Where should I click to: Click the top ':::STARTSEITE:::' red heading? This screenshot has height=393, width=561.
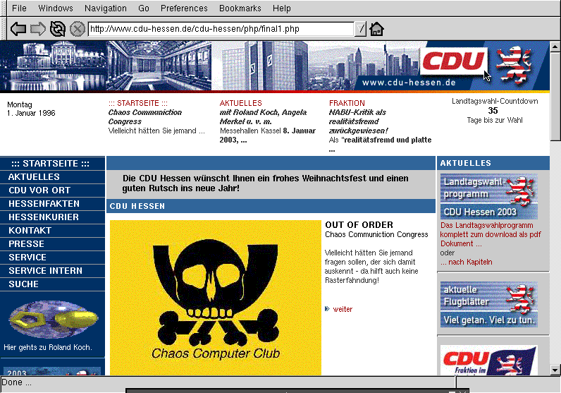138,103
